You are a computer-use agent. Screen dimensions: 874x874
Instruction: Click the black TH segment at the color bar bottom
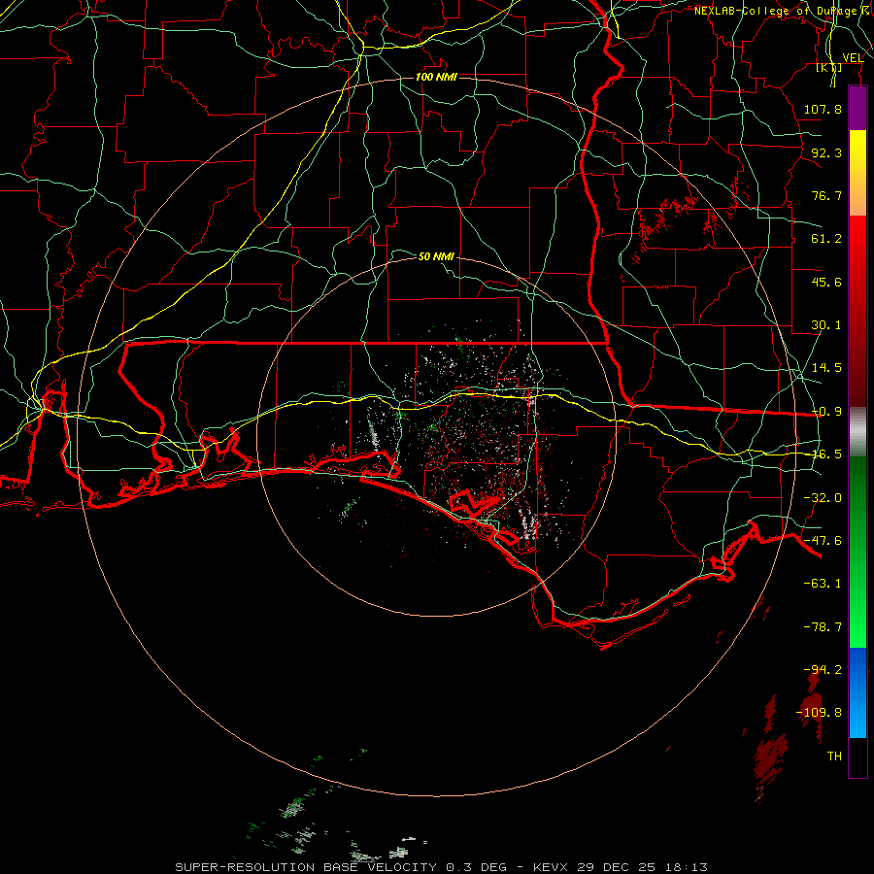(857, 757)
